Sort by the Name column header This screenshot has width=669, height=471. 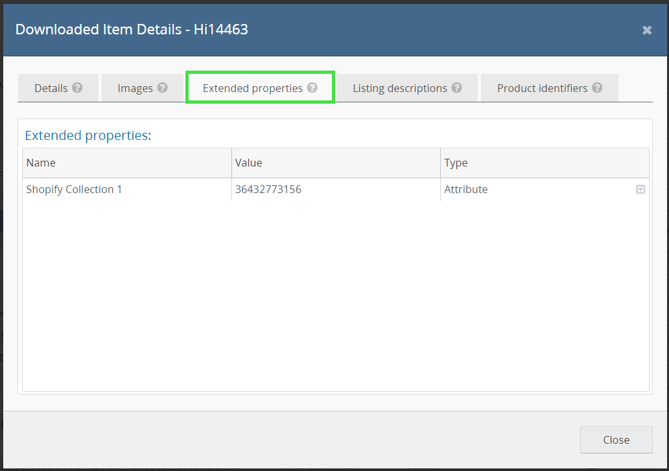126,163
